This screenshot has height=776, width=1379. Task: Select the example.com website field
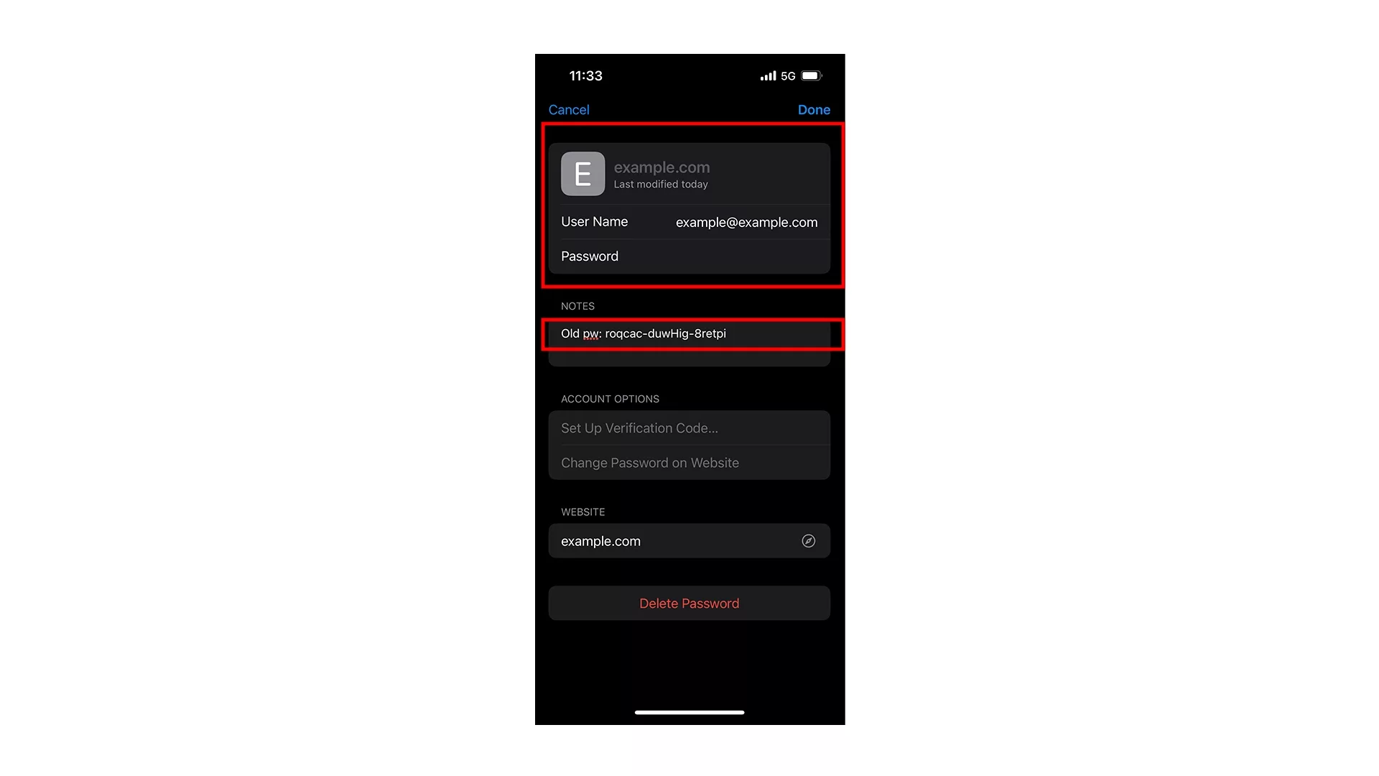(x=689, y=541)
